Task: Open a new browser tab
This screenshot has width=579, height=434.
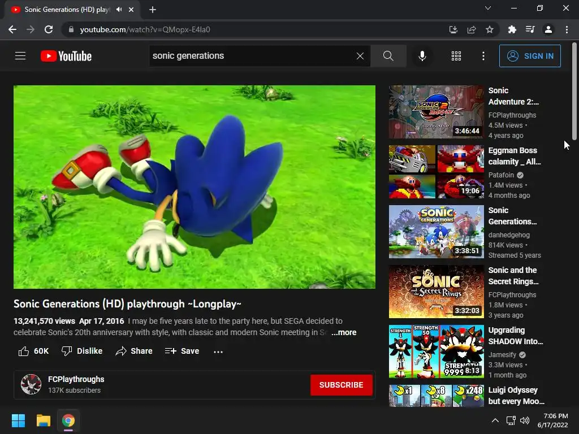Action: (153, 10)
